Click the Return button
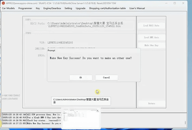 click(151, 103)
